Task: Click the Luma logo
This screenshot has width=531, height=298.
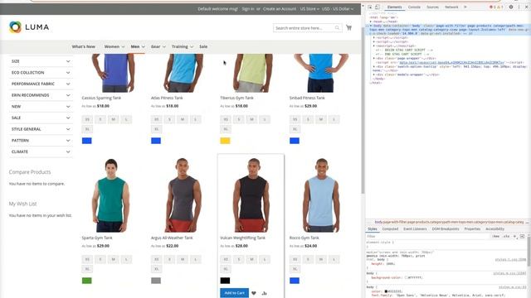Action: pos(29,27)
